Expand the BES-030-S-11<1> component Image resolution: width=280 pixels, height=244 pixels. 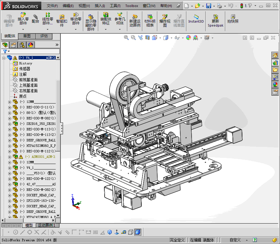pyautogui.click(x=9, y=107)
